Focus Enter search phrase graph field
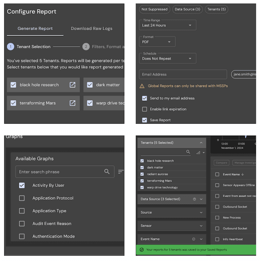This screenshot has height=261, width=261. [65, 172]
